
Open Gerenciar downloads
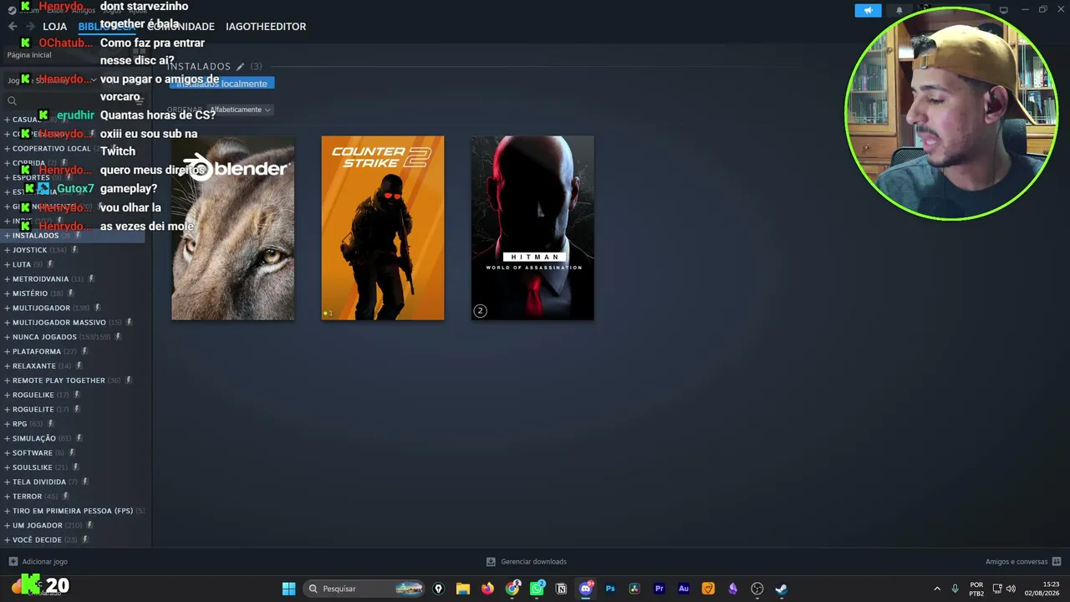(x=533, y=562)
